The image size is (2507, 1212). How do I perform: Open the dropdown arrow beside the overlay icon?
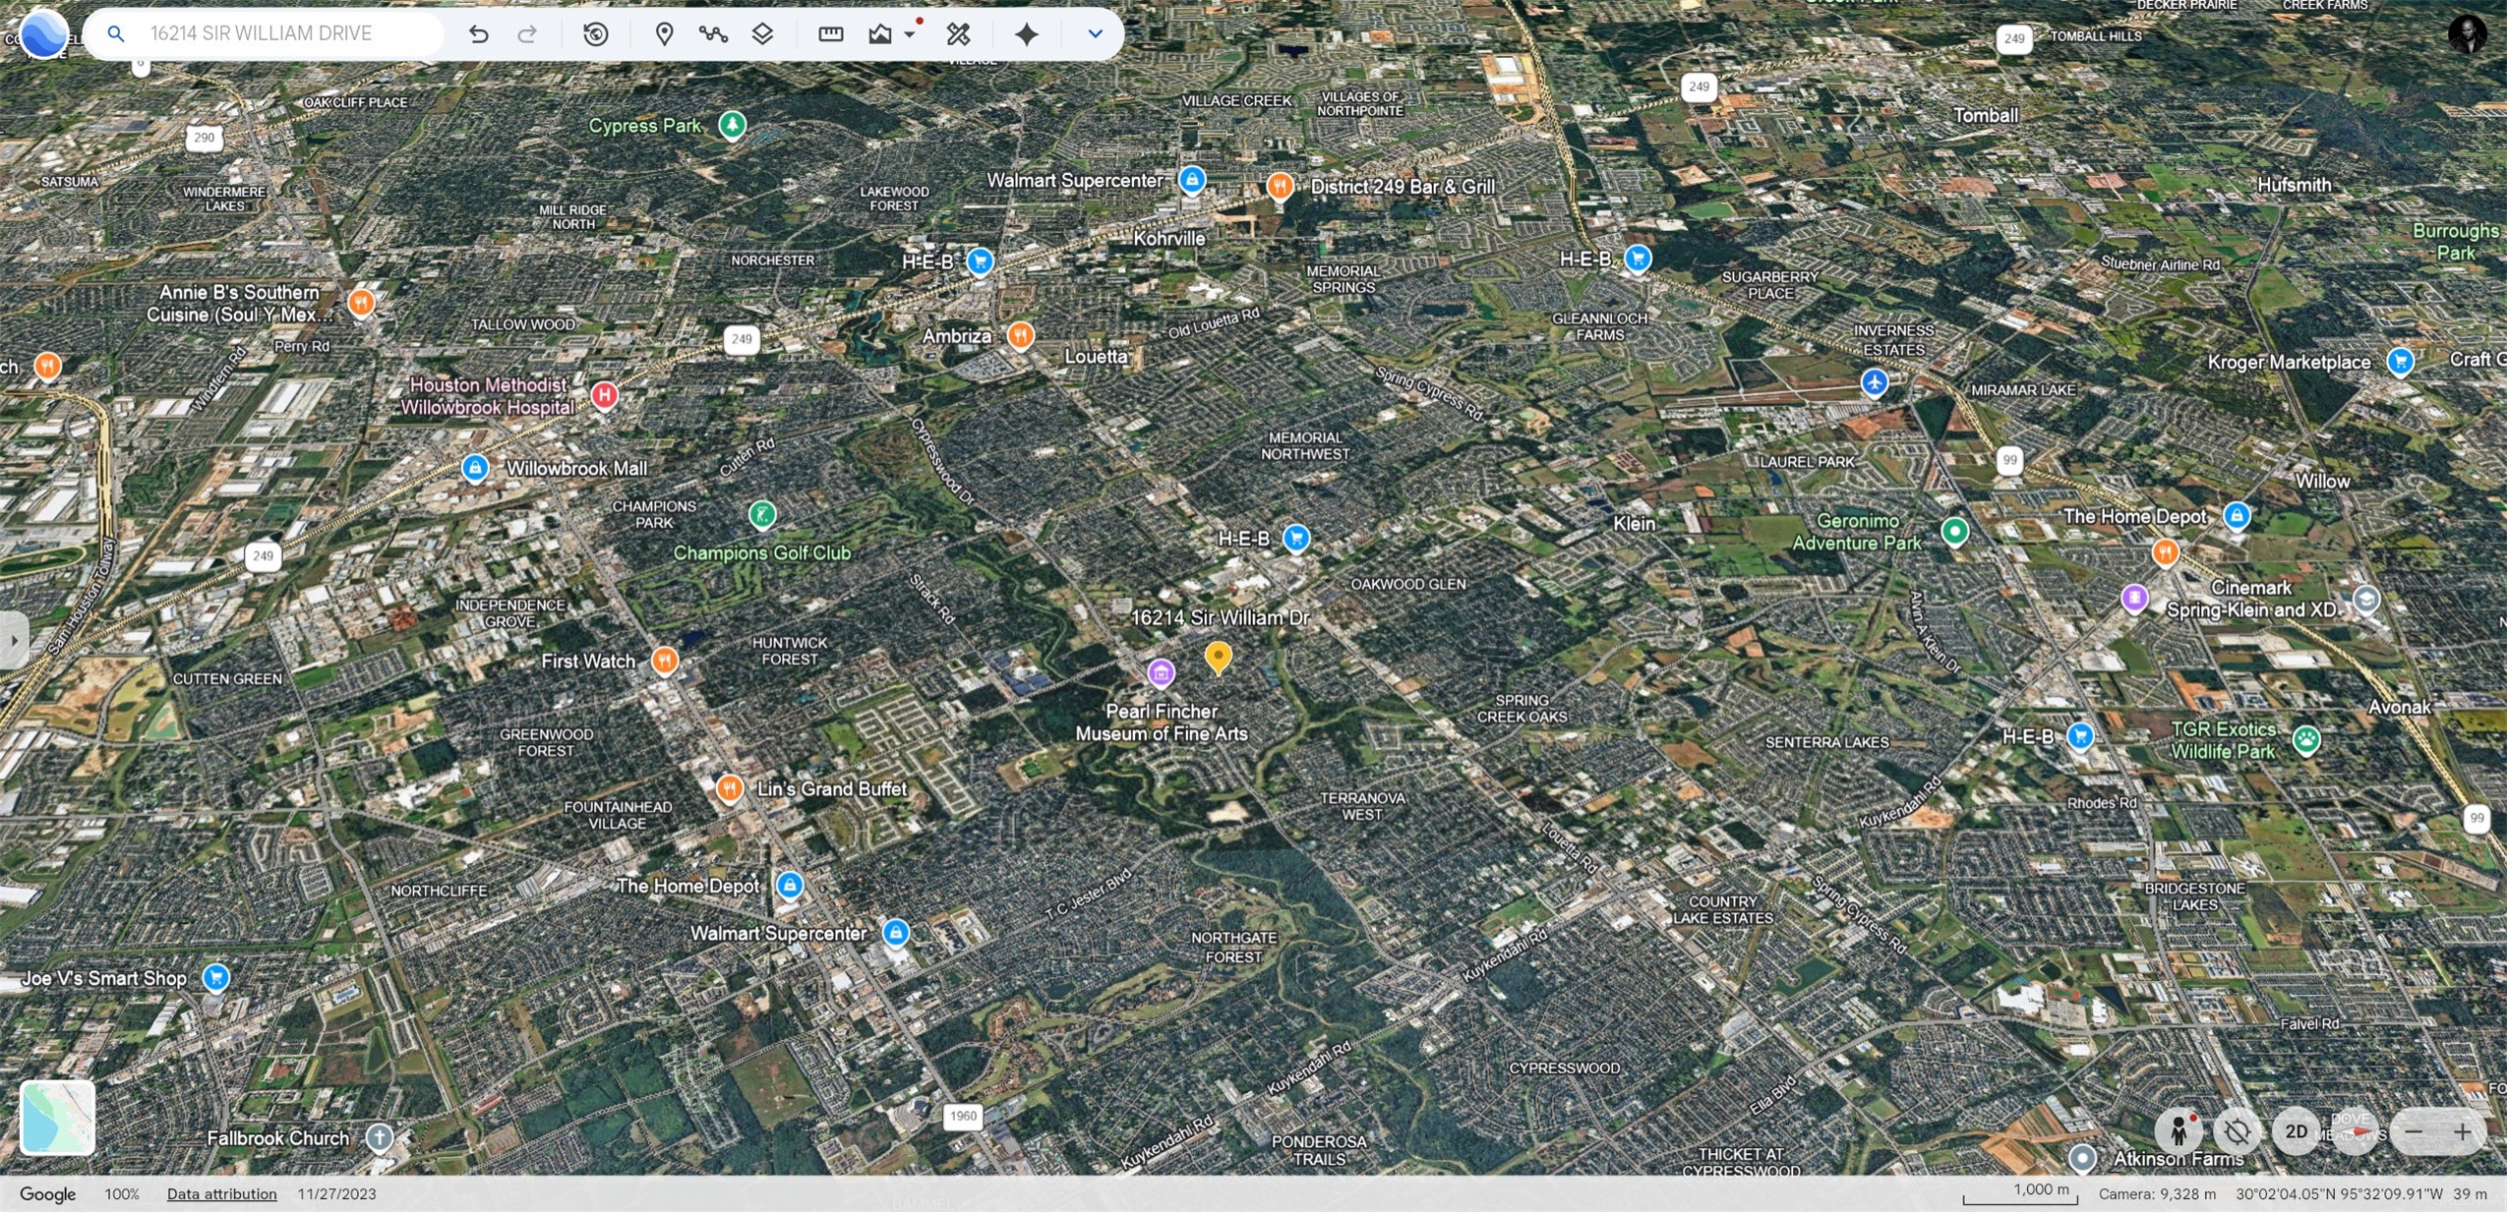click(910, 34)
